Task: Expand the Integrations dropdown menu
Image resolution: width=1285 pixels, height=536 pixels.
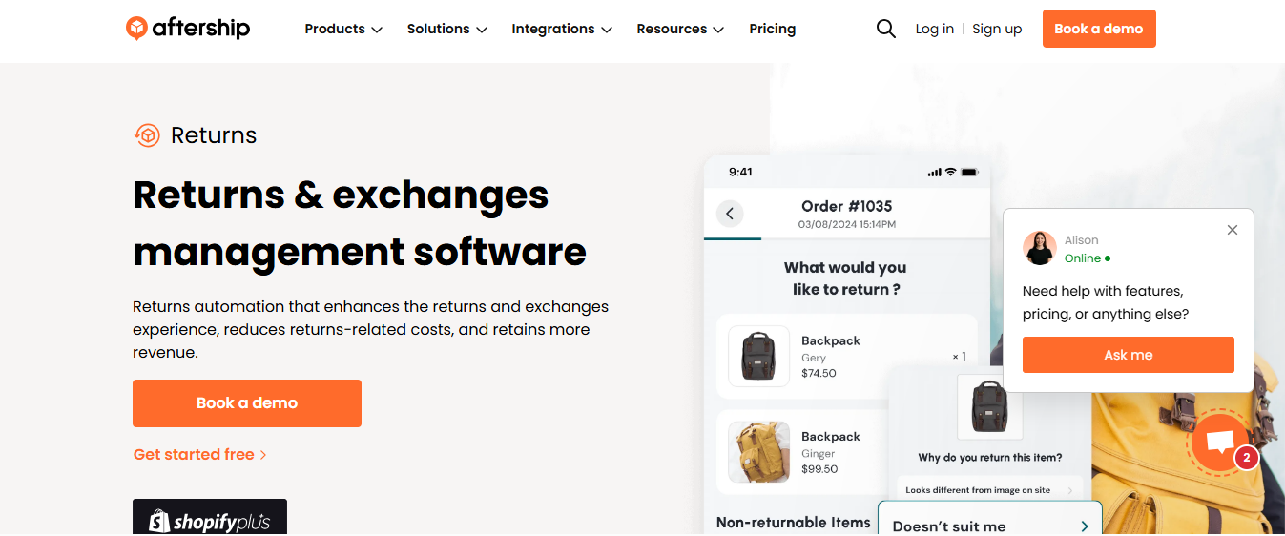Action: (x=562, y=30)
